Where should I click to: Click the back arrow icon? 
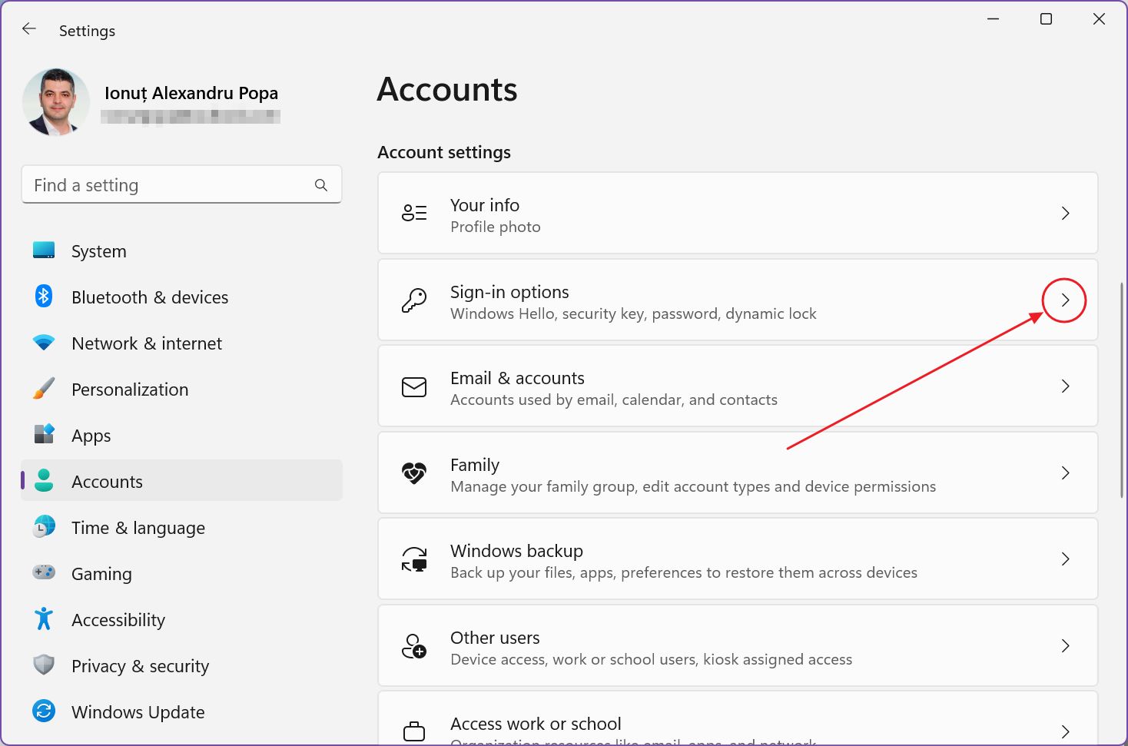[x=29, y=29]
